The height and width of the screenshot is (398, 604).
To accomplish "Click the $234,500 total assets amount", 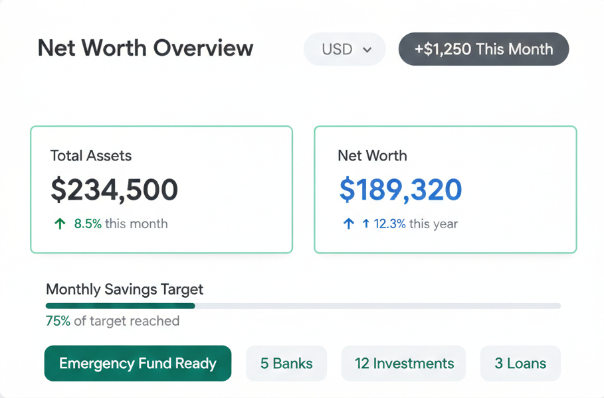I will tap(114, 190).
